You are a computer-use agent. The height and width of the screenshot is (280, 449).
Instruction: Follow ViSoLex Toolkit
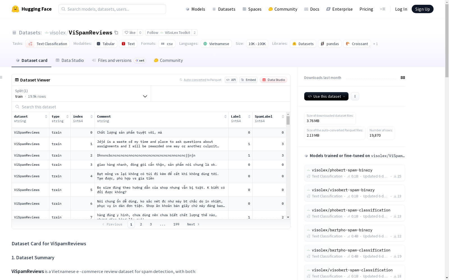[168, 32]
